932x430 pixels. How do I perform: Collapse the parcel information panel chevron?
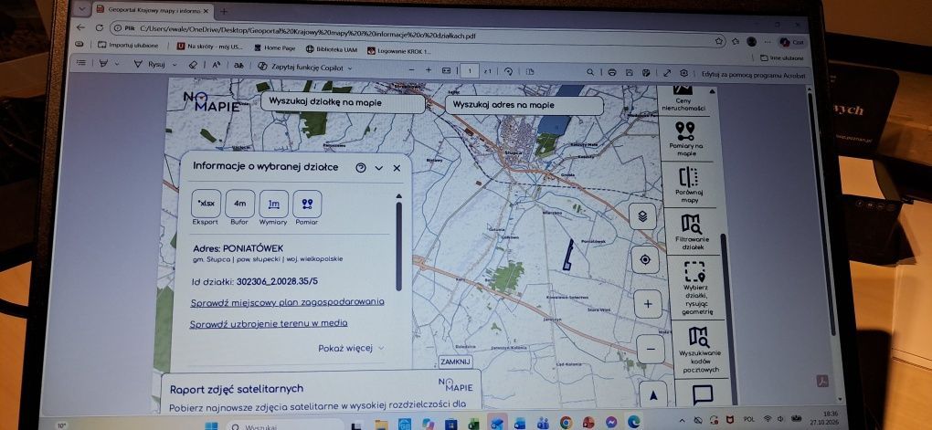pyautogui.click(x=378, y=168)
